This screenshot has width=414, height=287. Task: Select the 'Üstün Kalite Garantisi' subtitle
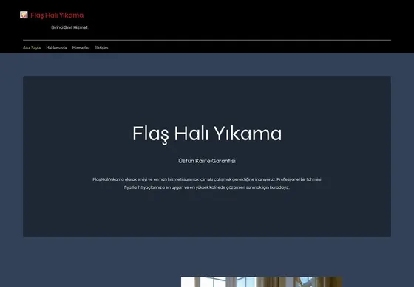tap(207, 161)
